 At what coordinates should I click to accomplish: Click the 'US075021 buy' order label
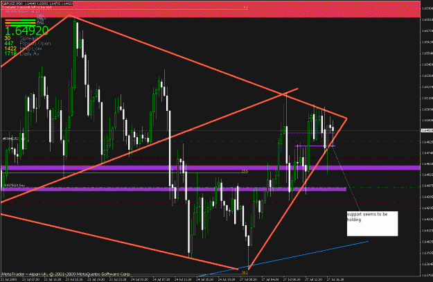pos(13,185)
